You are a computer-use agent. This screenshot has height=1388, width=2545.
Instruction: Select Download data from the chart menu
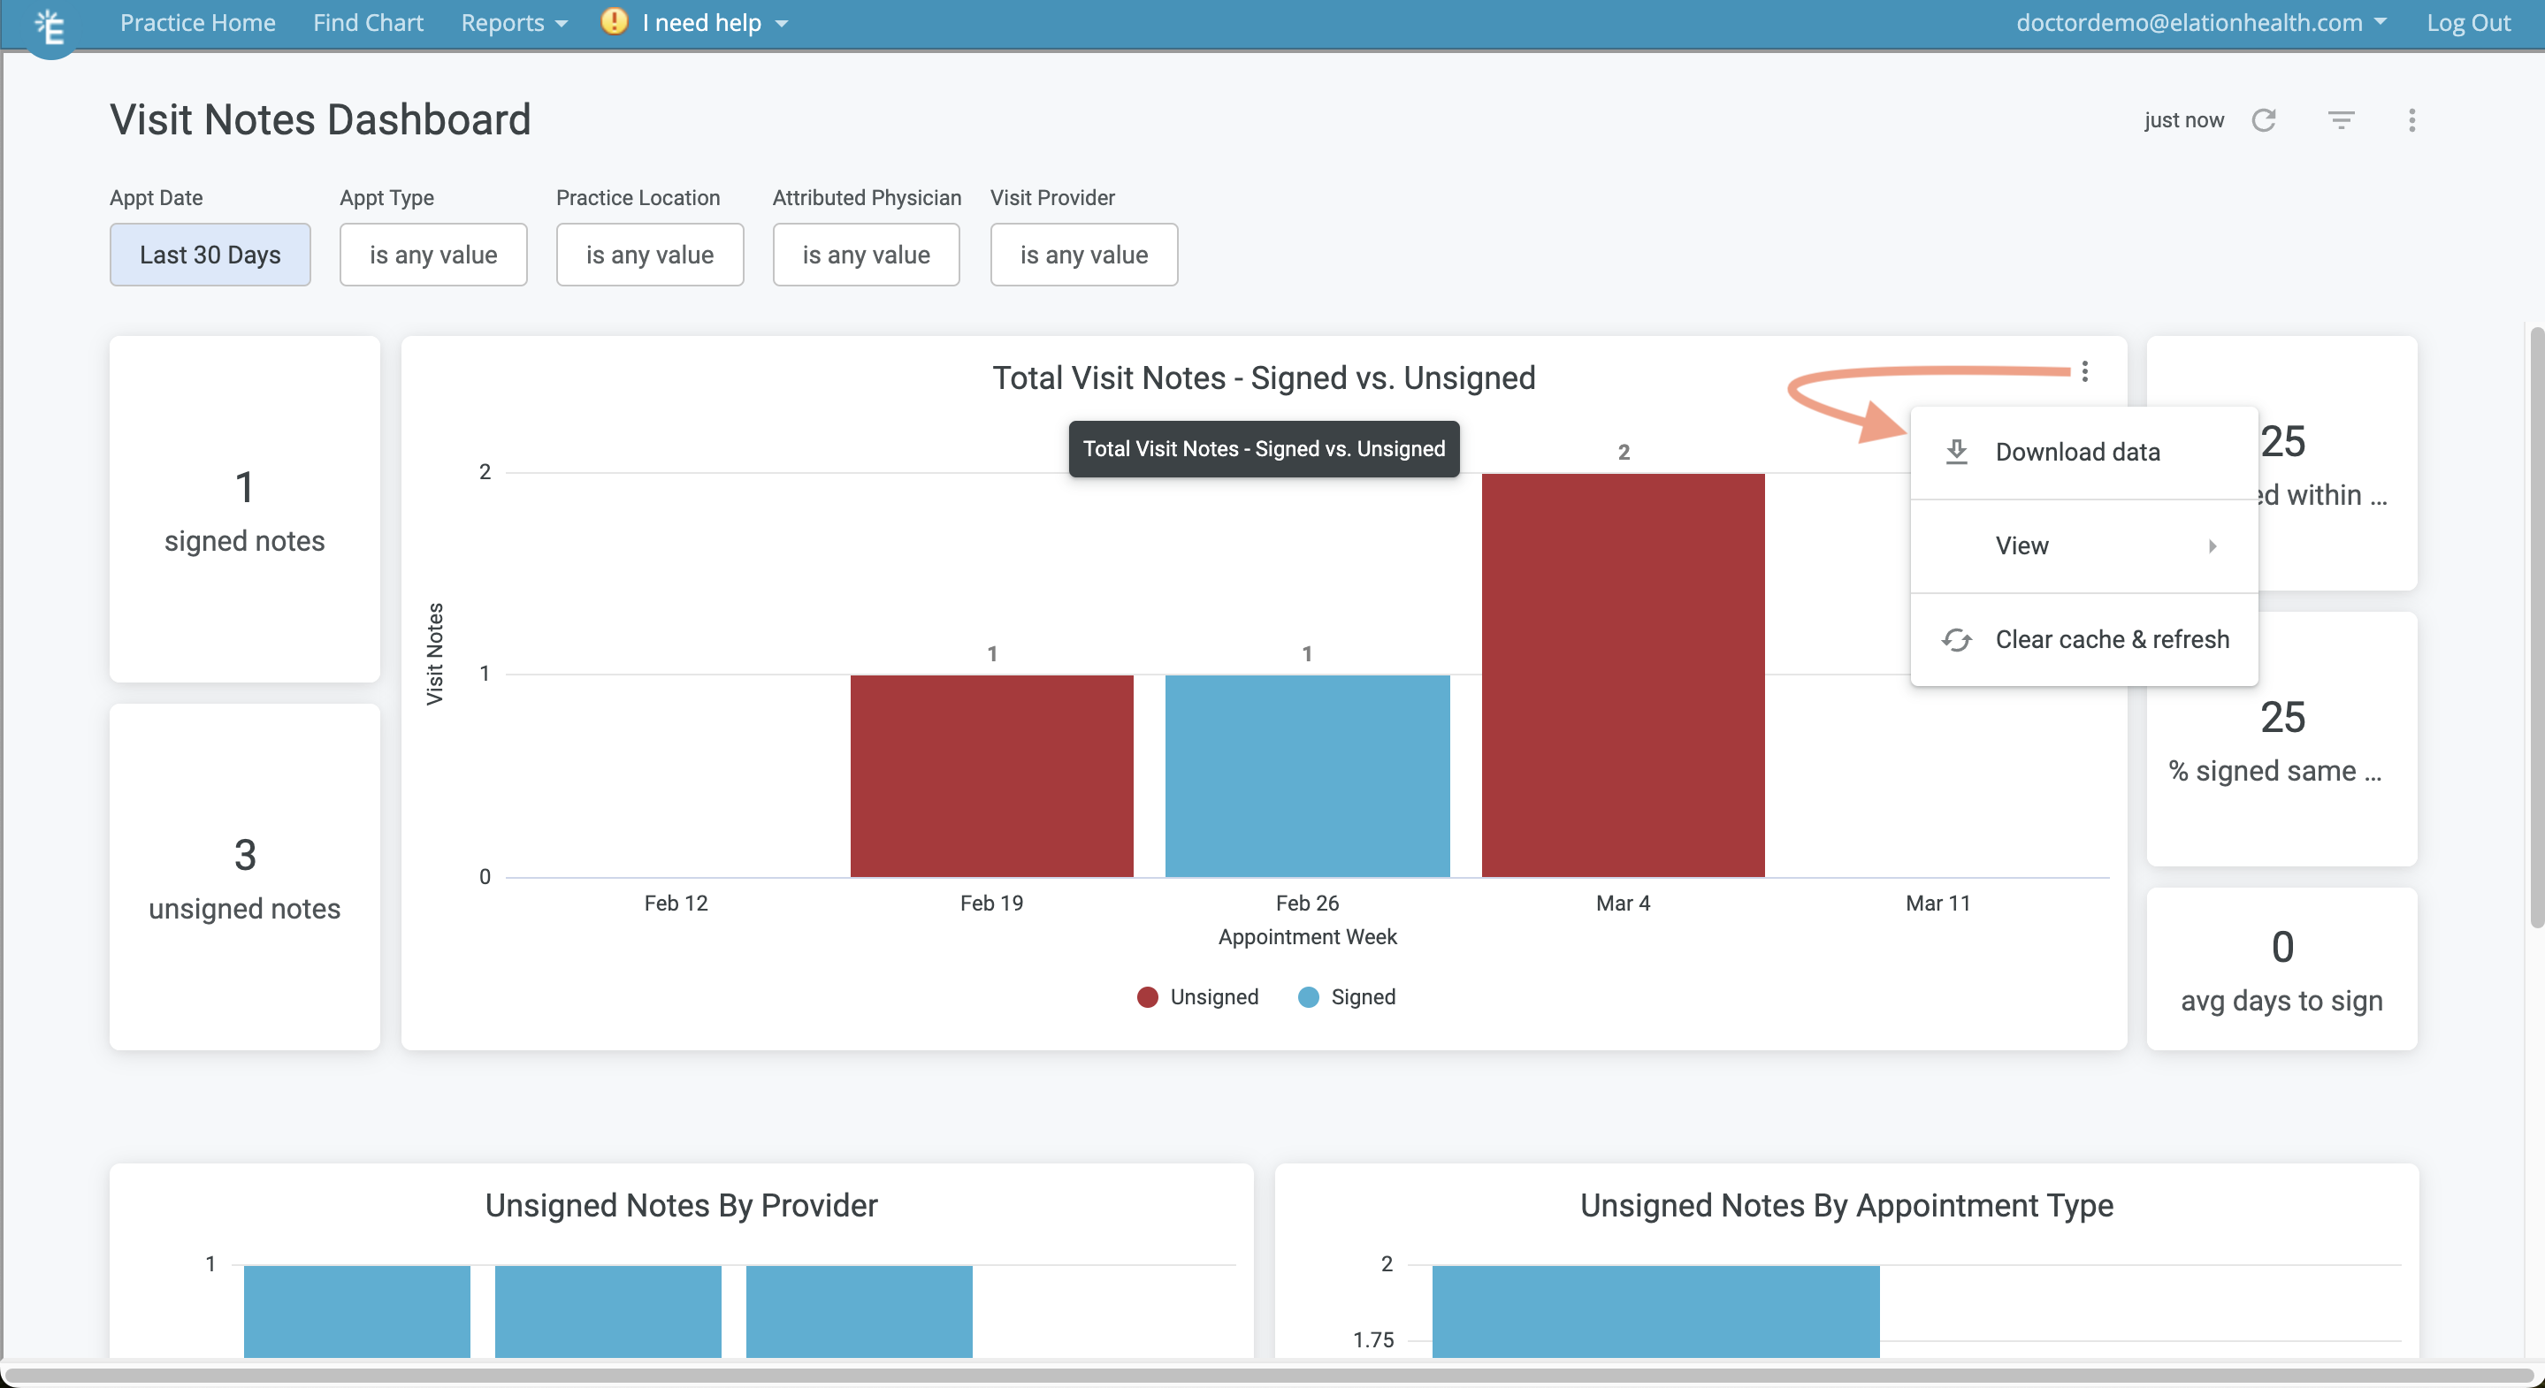[2078, 452]
